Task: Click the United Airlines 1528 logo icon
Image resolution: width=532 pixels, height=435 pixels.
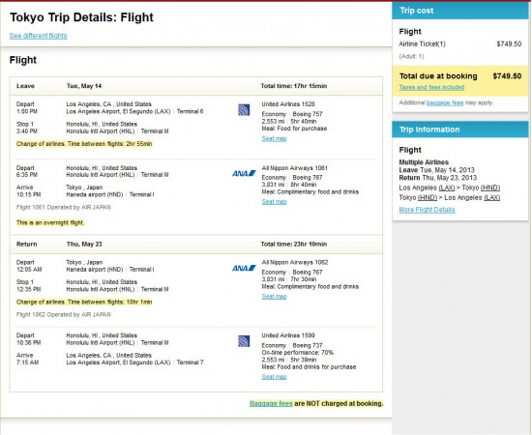Action: pos(244,110)
